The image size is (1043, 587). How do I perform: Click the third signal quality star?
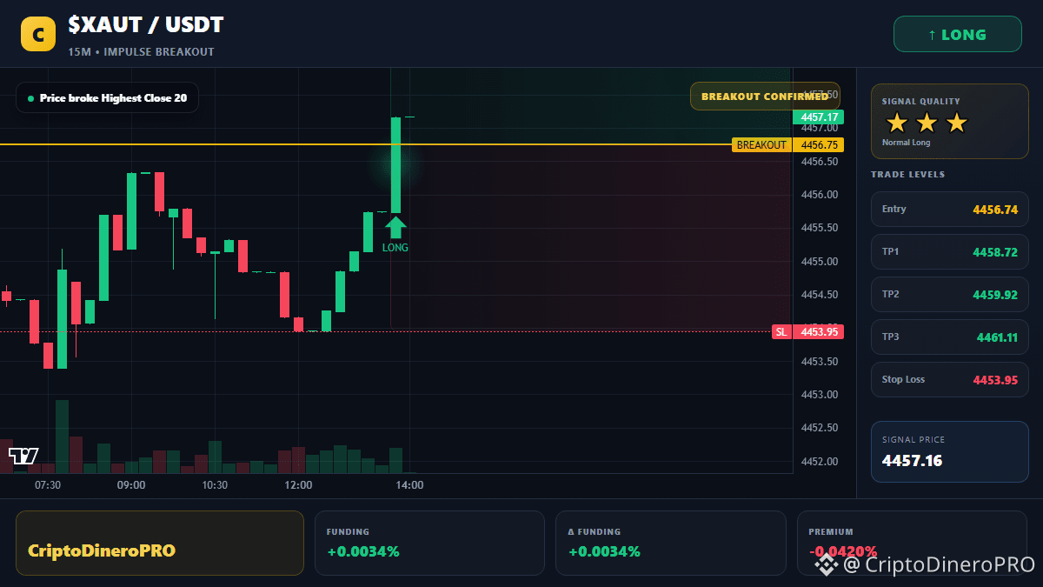tap(956, 123)
